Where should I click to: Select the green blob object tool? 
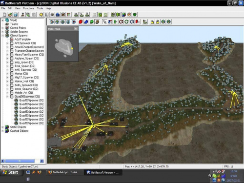point(92,21)
